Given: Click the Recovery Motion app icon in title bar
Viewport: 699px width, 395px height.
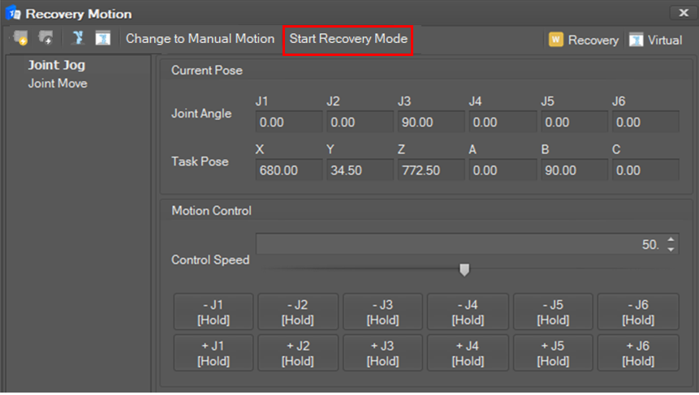Looking at the screenshot, I should click(13, 14).
